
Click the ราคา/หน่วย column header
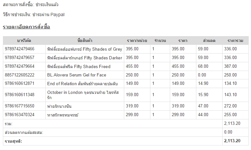coord(137,41)
